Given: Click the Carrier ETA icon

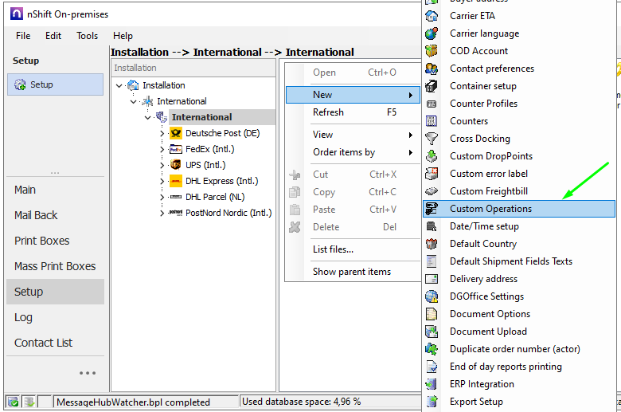Looking at the screenshot, I should point(432,16).
